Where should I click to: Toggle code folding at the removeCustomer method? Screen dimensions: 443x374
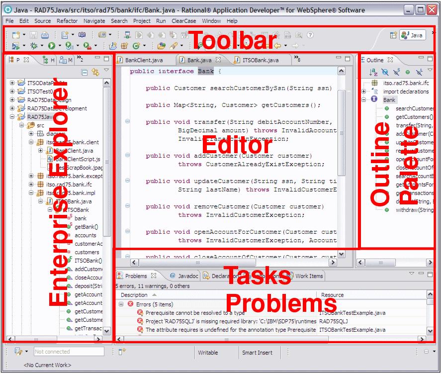pos(127,206)
